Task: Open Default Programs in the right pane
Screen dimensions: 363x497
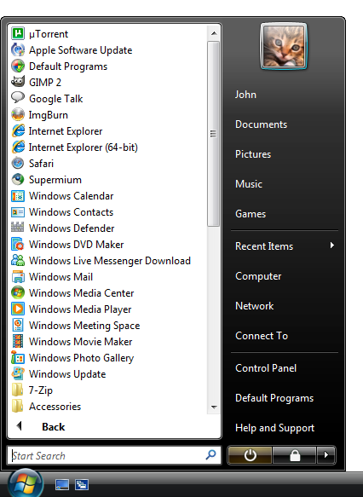Action: [274, 398]
